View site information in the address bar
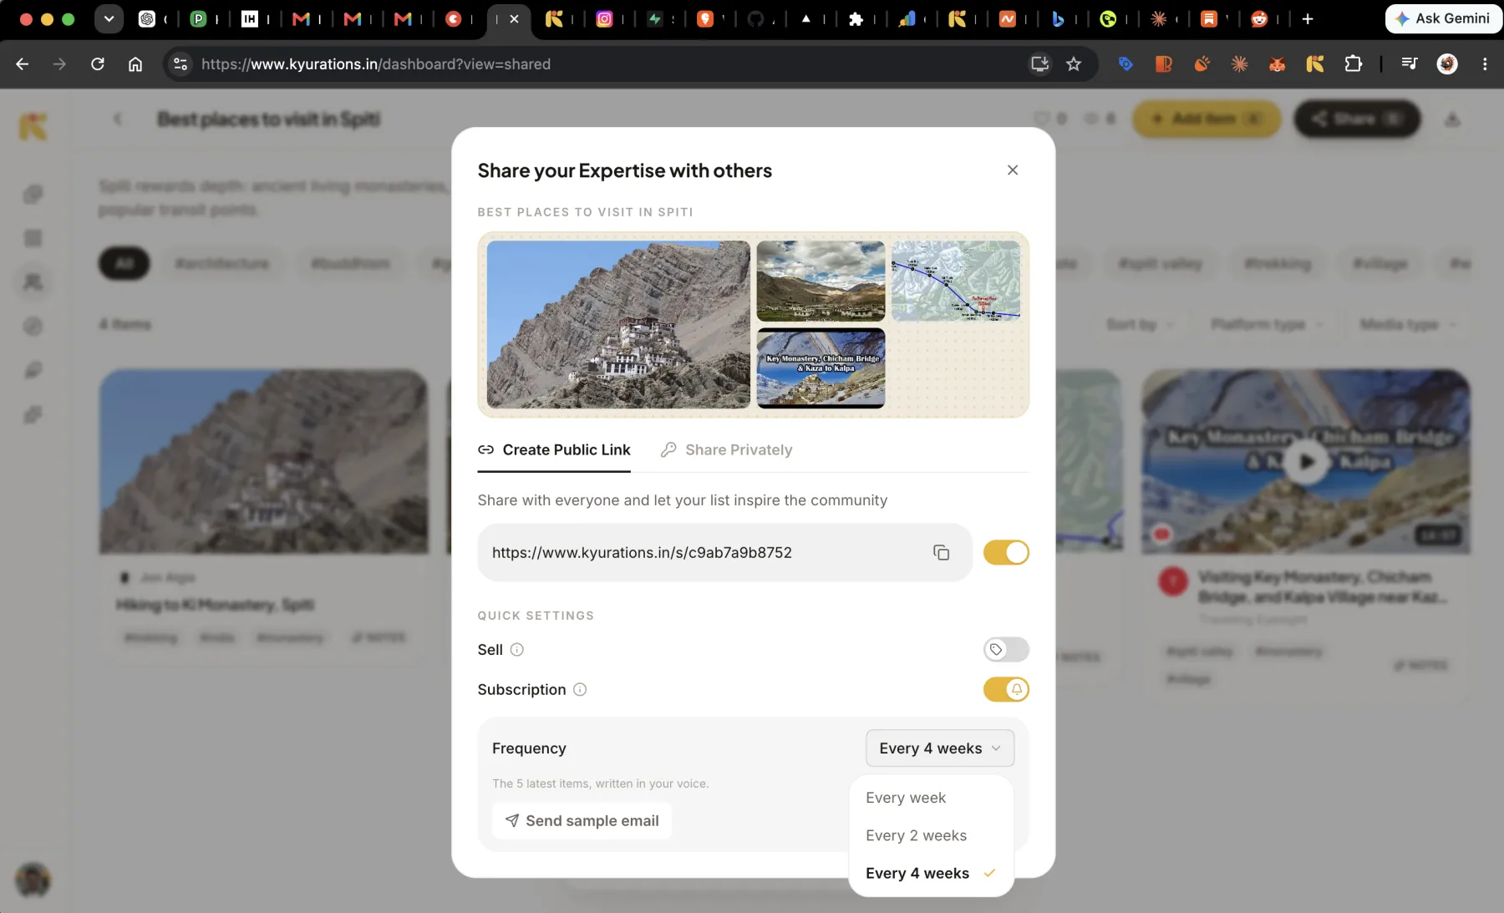 coord(180,64)
